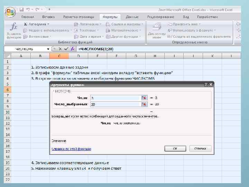
Task: Confirm the formula with the checkmark icon
Action: 66,49
